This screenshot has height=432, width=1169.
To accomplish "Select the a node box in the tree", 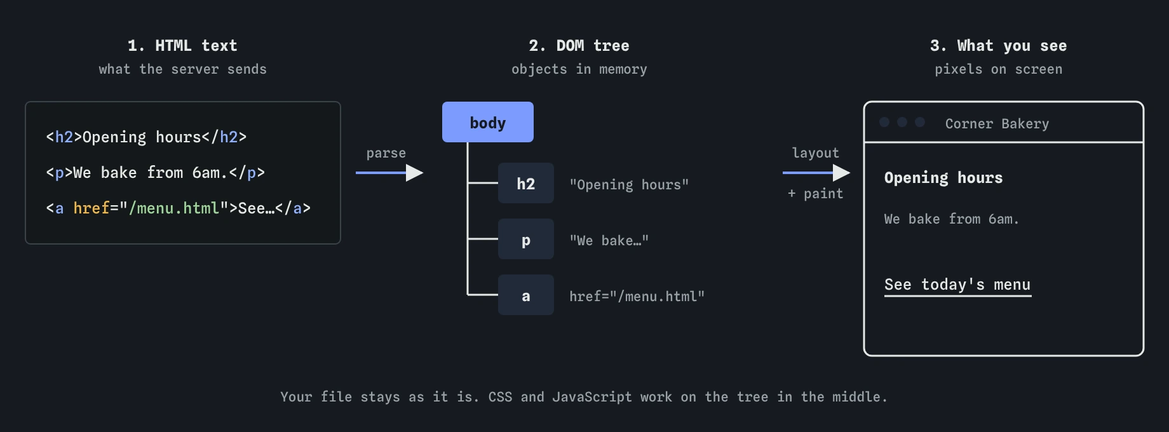I will tap(526, 295).
